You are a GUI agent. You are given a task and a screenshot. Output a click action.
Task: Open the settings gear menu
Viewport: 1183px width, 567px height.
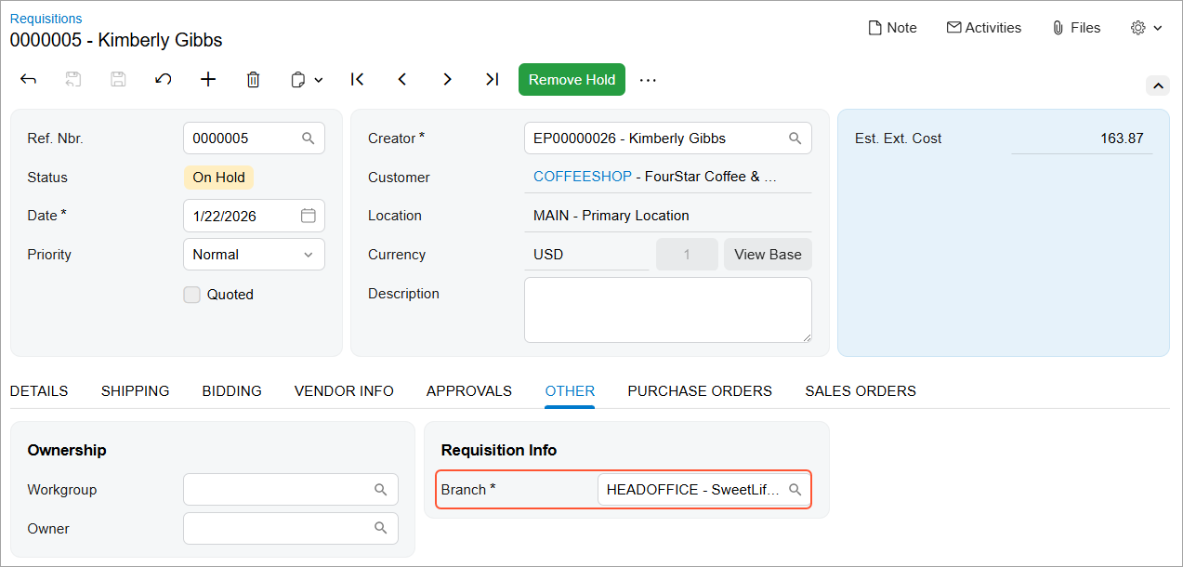tap(1147, 28)
